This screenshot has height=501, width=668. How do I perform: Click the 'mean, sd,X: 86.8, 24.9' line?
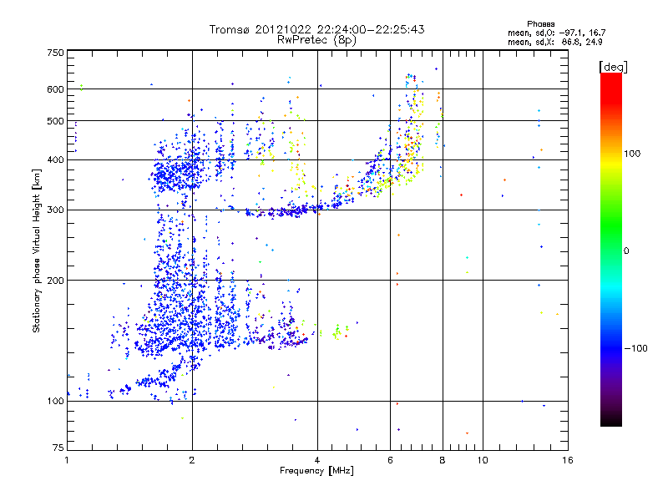pyautogui.click(x=554, y=42)
